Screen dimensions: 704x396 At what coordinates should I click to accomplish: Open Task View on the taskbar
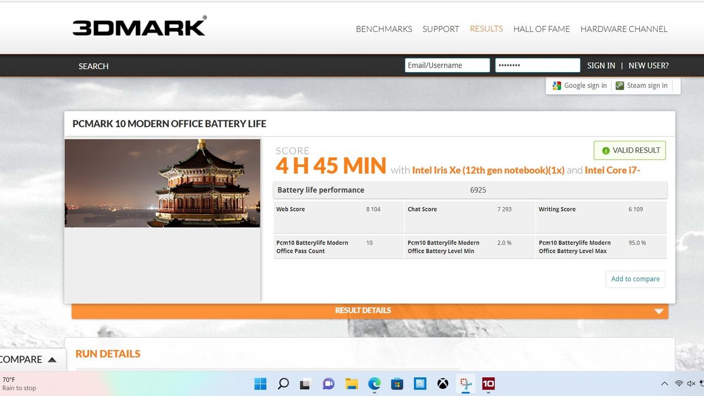[x=306, y=383]
